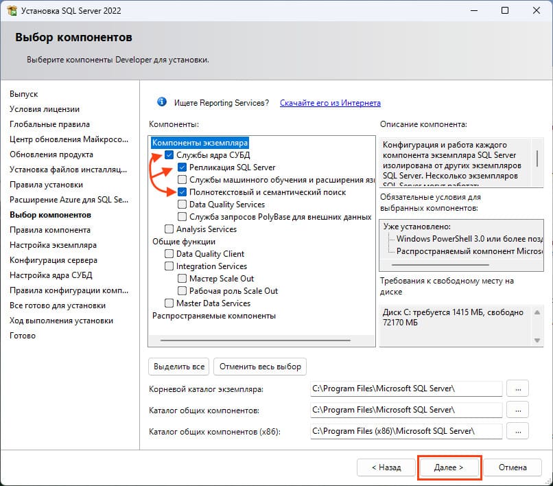Open the Правила установки step
This screenshot has height=486, width=553.
pyautogui.click(x=46, y=185)
